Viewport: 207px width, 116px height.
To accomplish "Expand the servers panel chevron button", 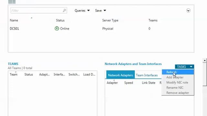I will pyautogui.click(x=188, y=11).
